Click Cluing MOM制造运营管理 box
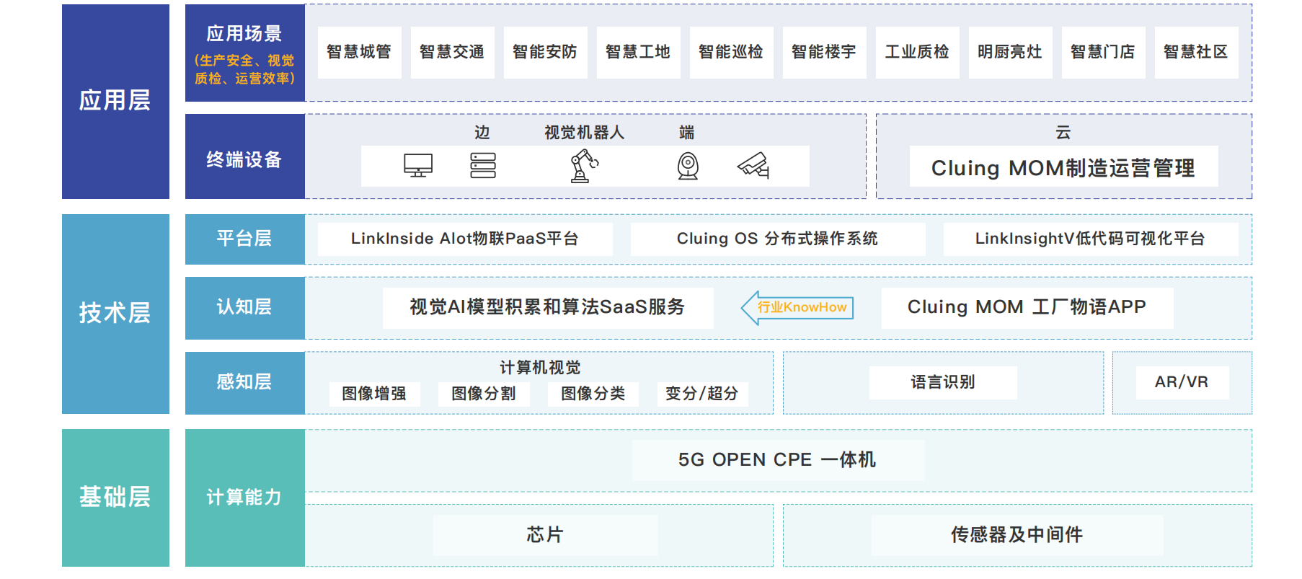 (x=1063, y=167)
